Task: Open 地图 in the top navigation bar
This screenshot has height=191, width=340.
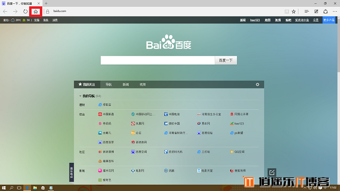Action: click(x=268, y=20)
